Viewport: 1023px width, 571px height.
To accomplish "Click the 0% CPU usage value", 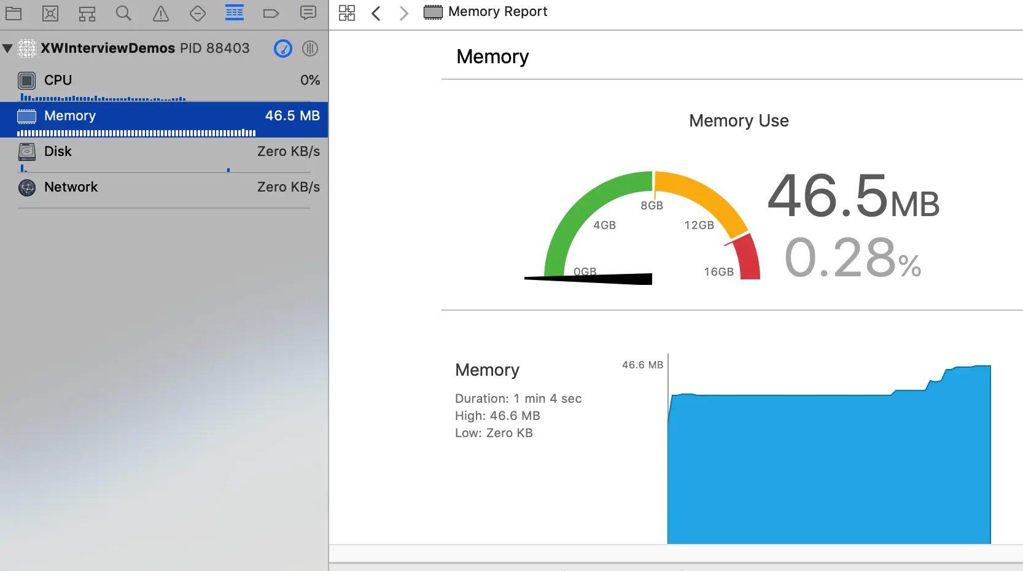I will tap(310, 80).
